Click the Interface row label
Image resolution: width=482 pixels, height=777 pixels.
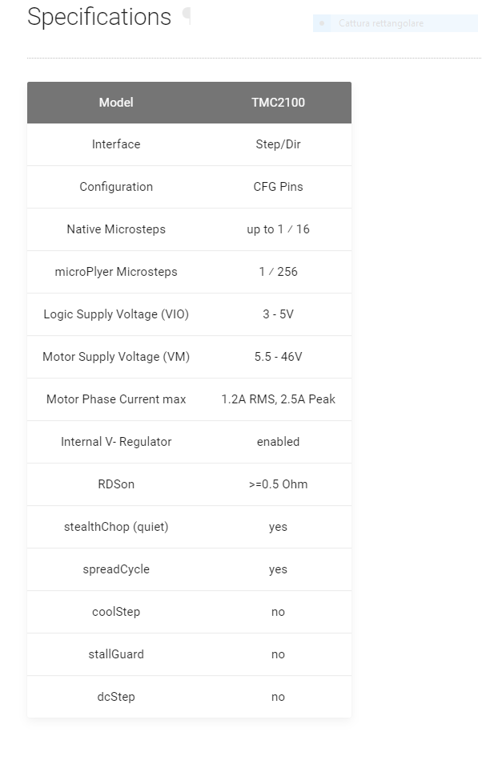click(x=116, y=144)
